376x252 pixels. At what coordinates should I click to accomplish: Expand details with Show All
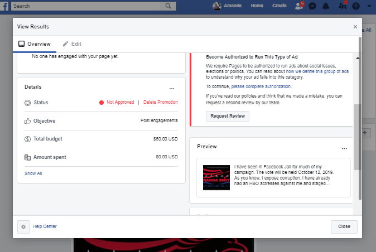click(33, 173)
